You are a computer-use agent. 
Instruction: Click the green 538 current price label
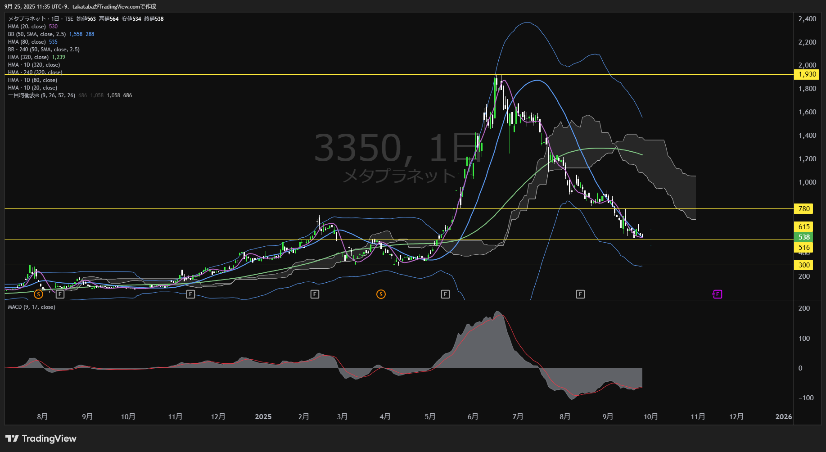click(804, 237)
